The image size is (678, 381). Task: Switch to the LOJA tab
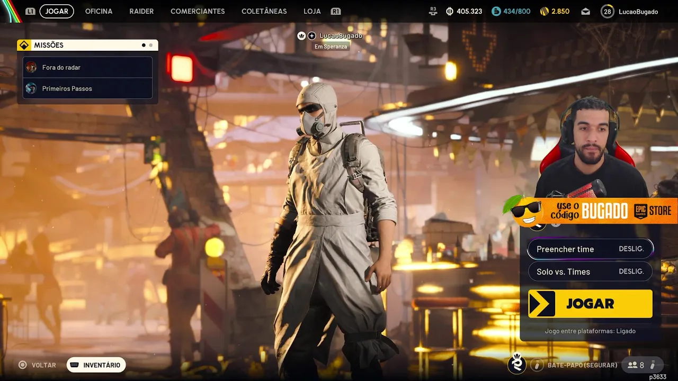tap(312, 11)
